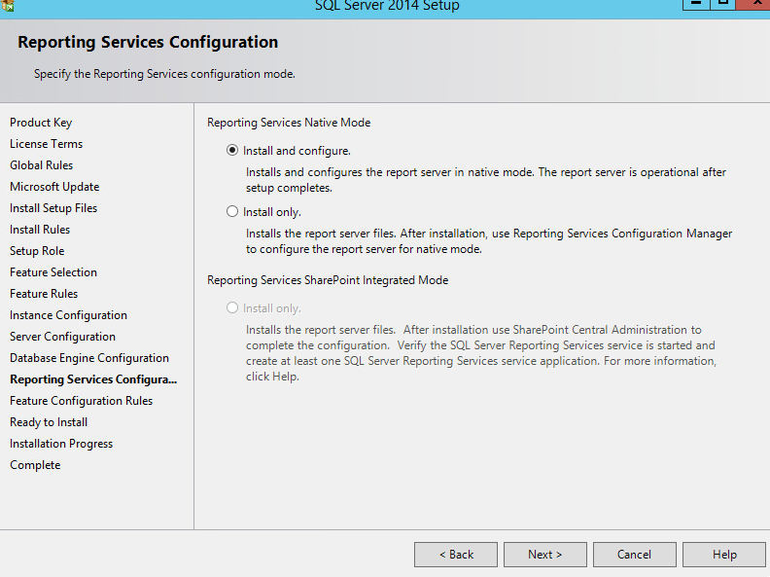The image size is (770, 577).
Task: Click the 'Reporting Services SharePoint Integrated Mode' label
Action: pyautogui.click(x=328, y=280)
